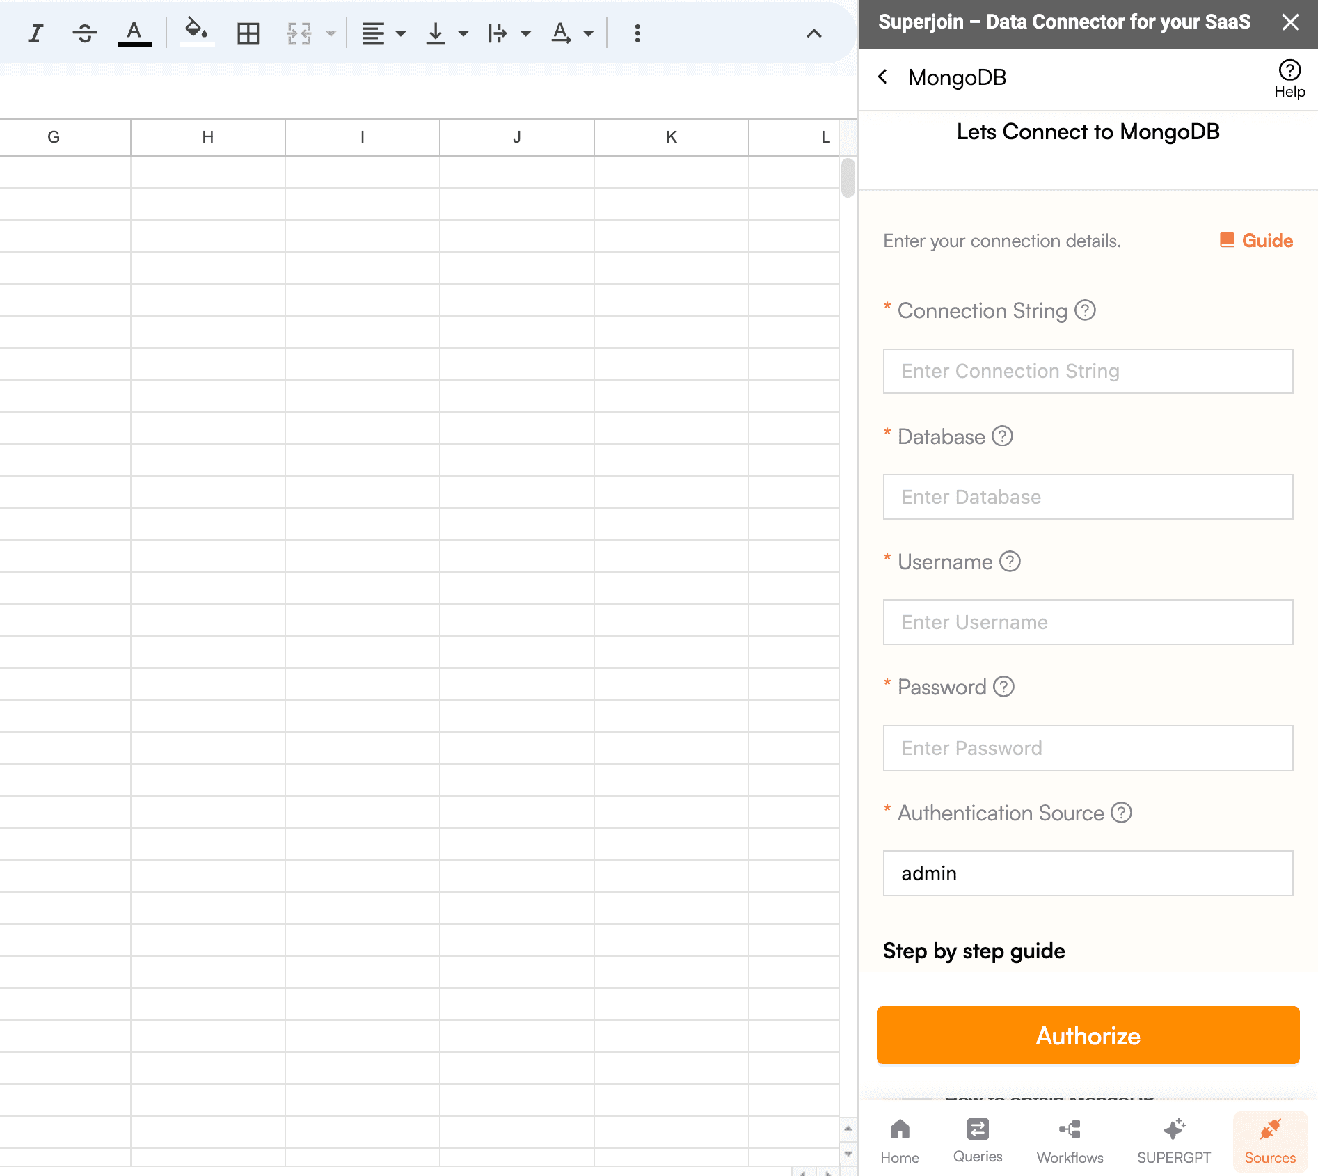The image size is (1318, 1176).
Task: Switch to the Queries tab
Action: 978,1141
